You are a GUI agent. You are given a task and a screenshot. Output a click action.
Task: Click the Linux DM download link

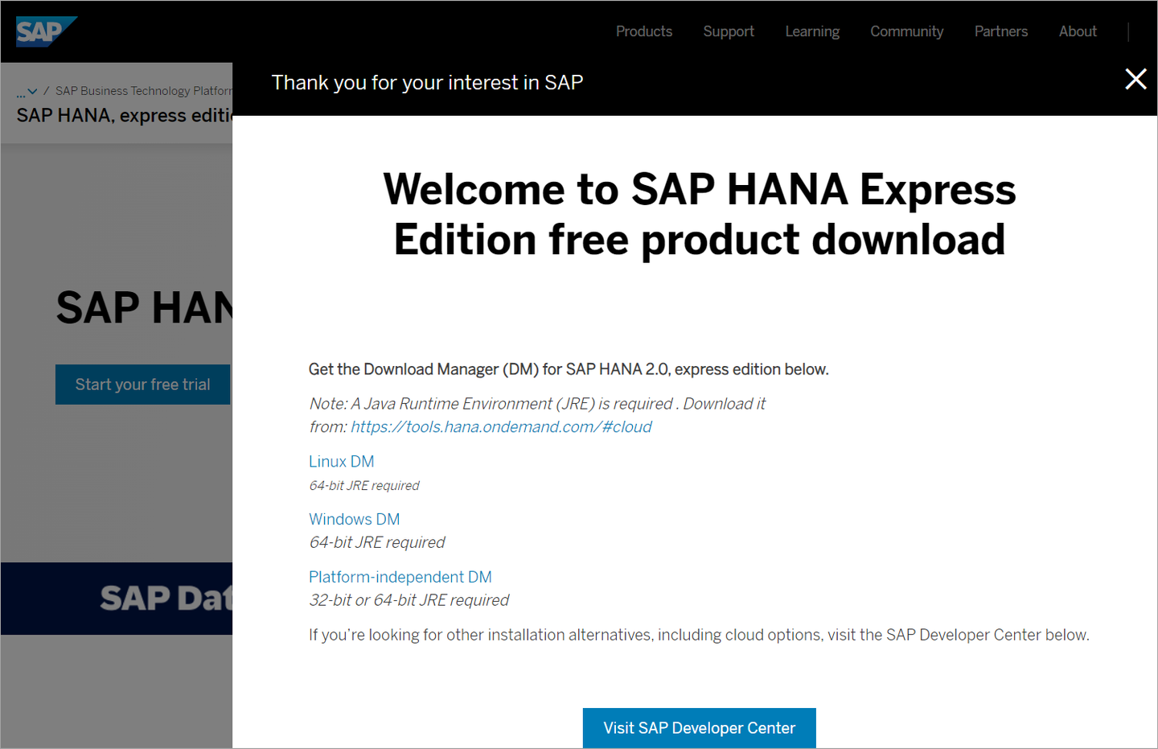(x=342, y=462)
